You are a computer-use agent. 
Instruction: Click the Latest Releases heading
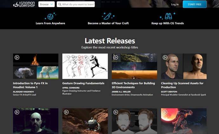click(110, 41)
